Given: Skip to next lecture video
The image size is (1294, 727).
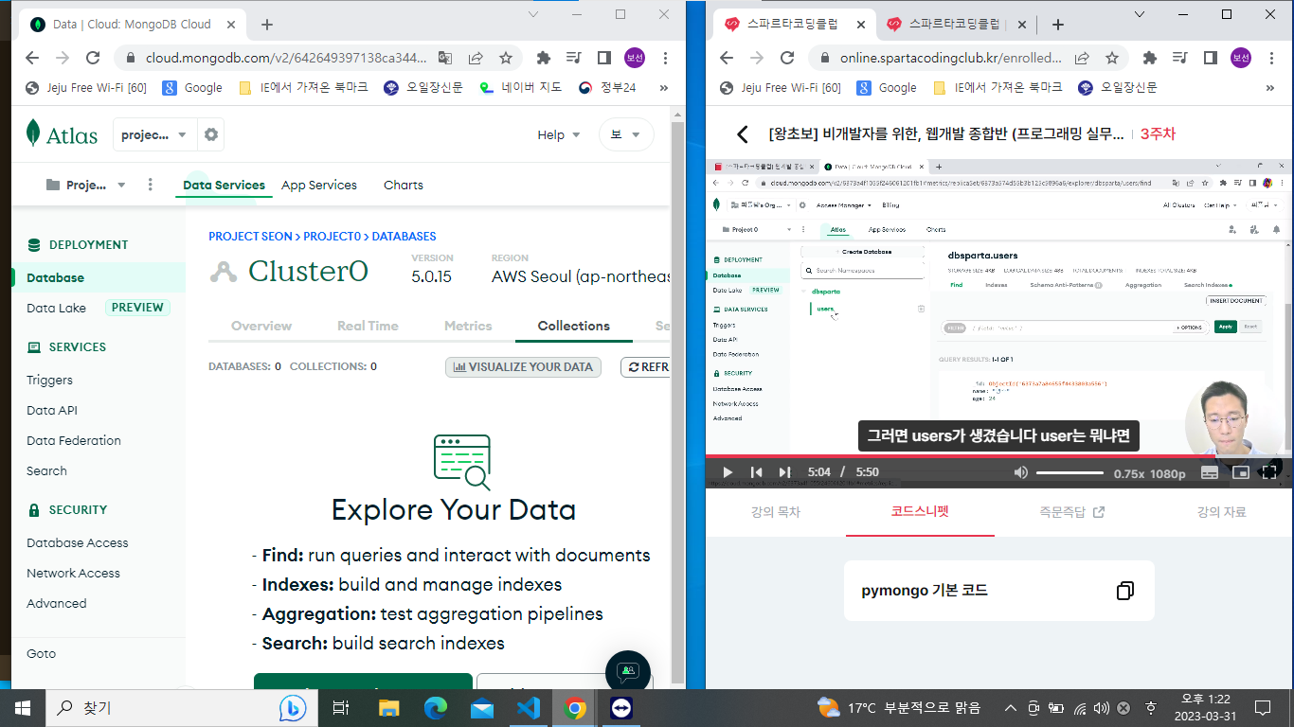Looking at the screenshot, I should coord(784,471).
